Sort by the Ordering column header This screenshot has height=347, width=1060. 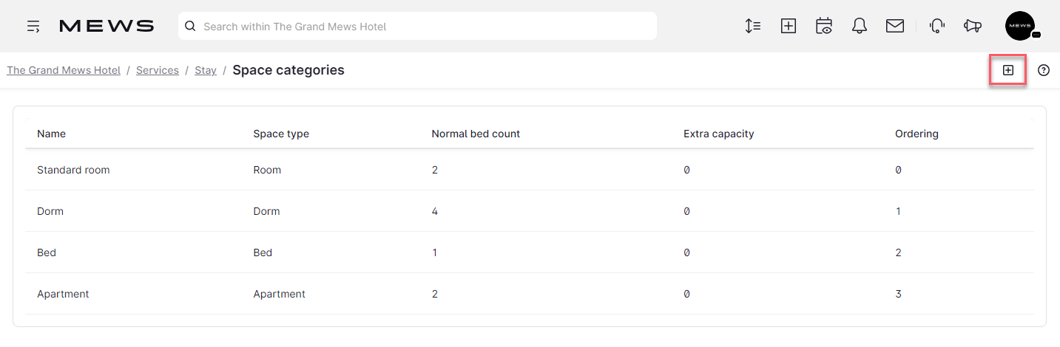pos(916,134)
